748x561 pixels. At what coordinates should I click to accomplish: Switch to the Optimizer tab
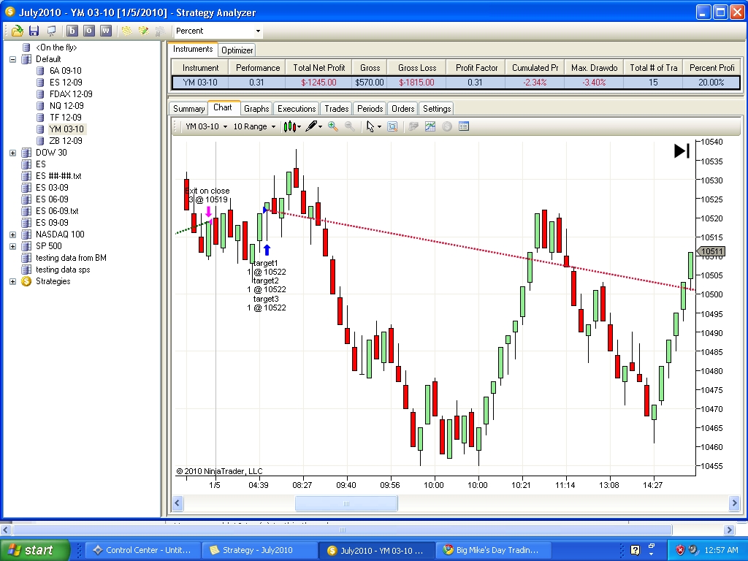237,50
